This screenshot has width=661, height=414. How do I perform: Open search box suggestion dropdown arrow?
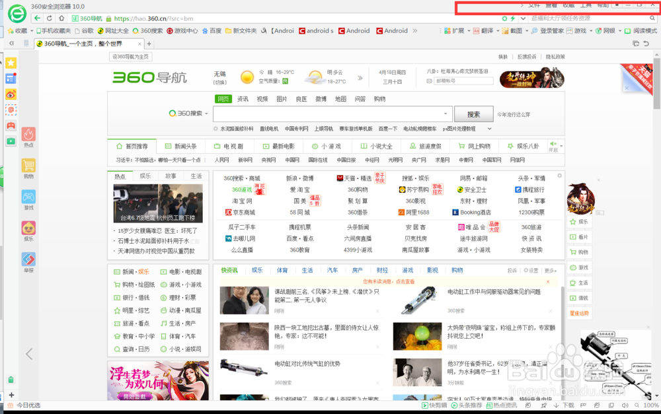coord(445,114)
